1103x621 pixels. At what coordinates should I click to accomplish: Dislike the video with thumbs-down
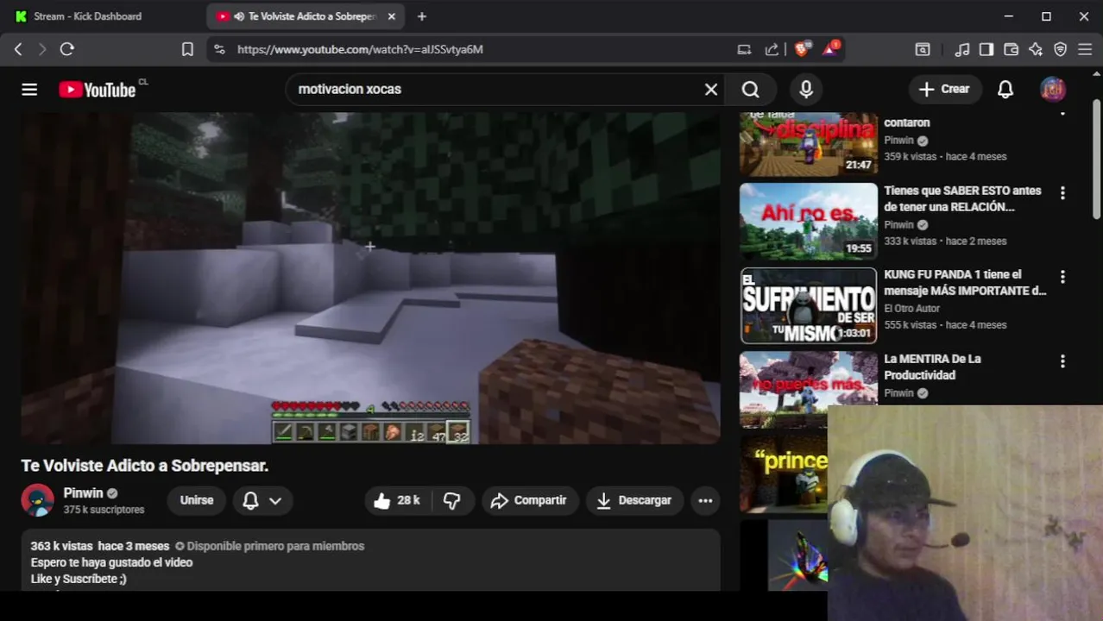452,500
